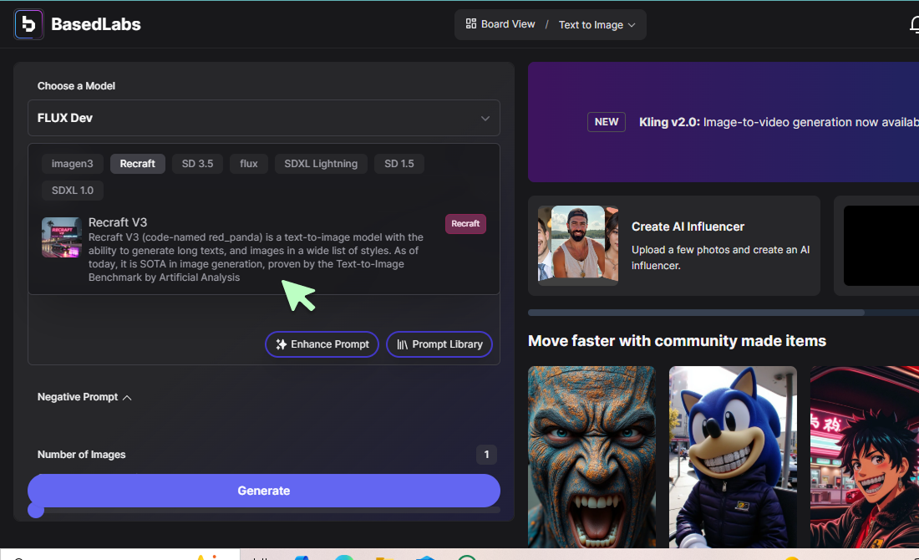Click the Generate button
The image size is (919, 560).
264,491
